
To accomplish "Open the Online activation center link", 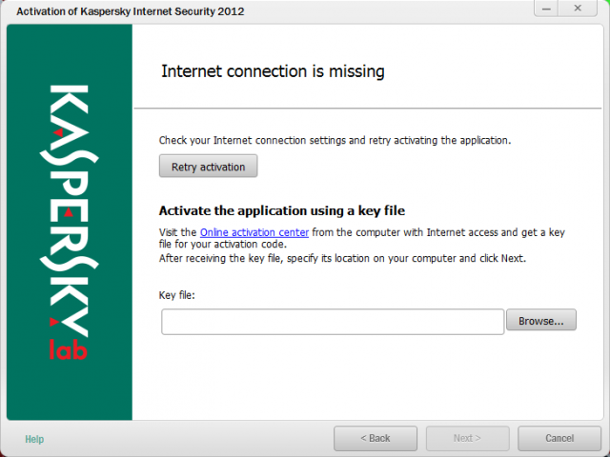I will (254, 232).
